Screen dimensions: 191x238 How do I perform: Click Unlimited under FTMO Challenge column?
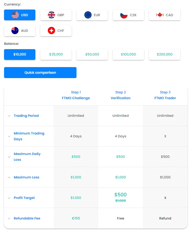point(76,116)
